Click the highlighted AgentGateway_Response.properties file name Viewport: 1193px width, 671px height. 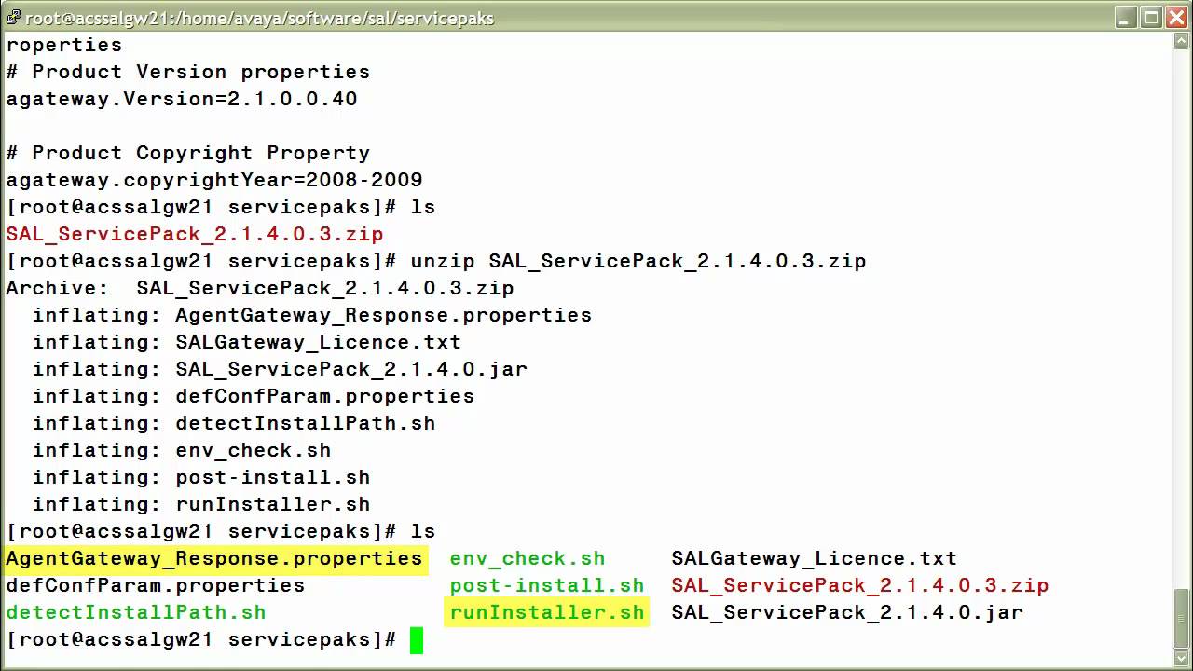[214, 558]
